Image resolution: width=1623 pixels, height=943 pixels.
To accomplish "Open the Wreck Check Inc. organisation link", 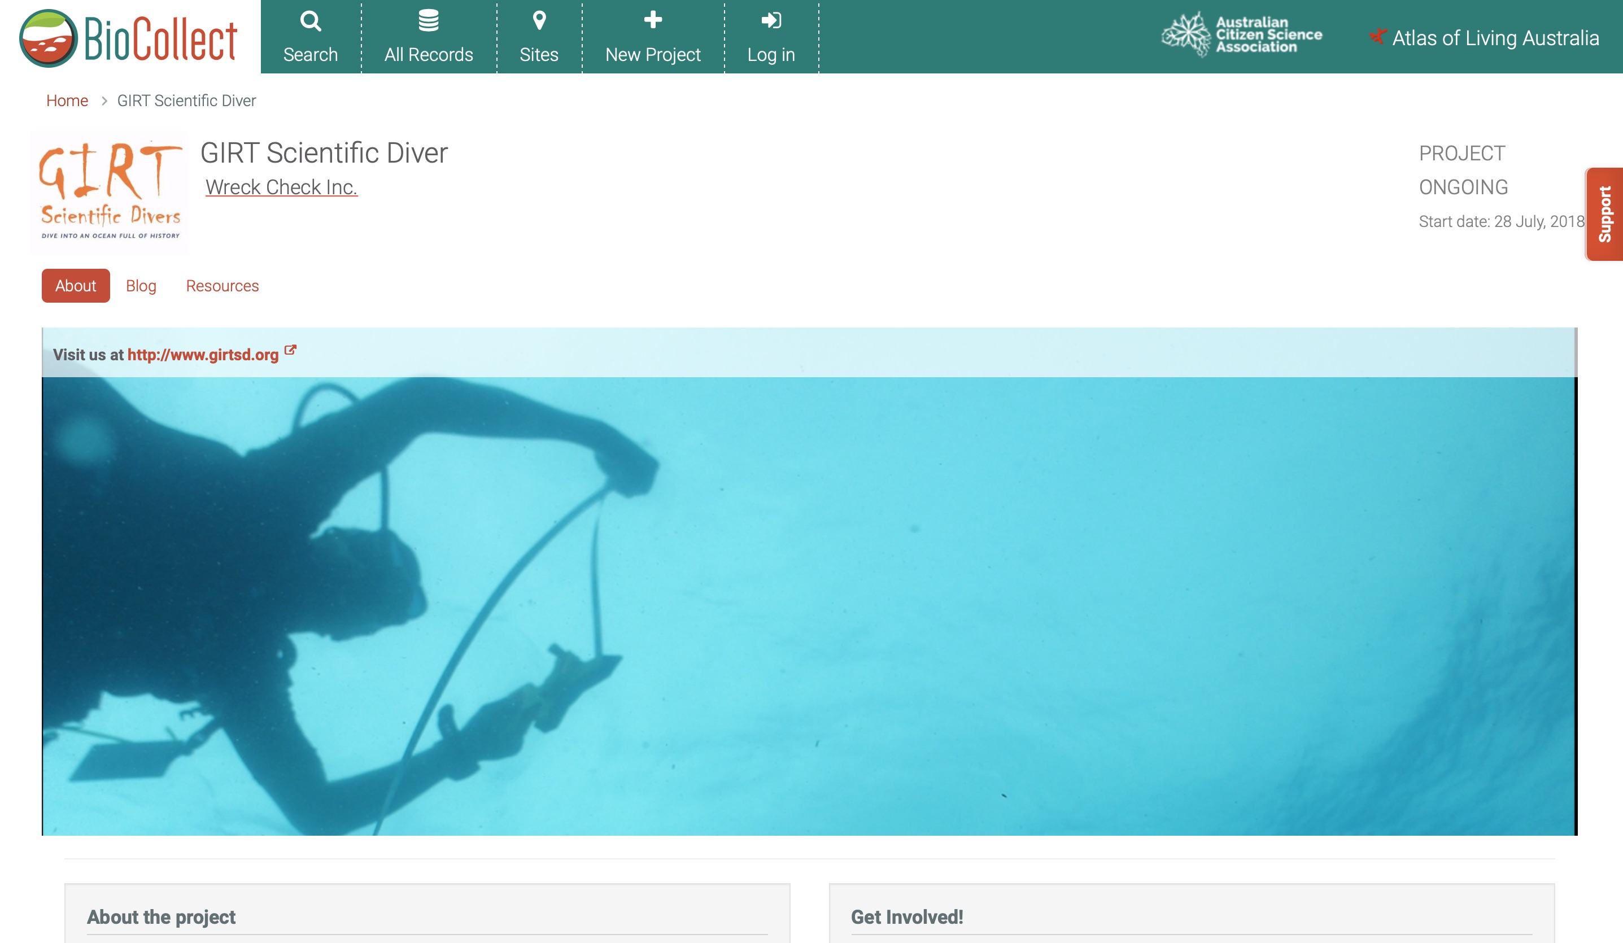I will click(281, 187).
